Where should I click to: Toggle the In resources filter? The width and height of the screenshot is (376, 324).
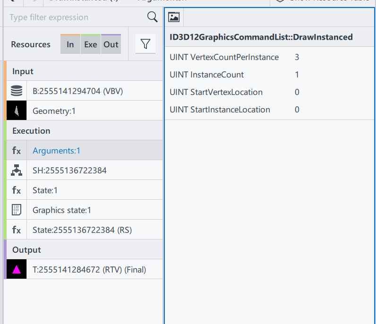[x=70, y=44]
